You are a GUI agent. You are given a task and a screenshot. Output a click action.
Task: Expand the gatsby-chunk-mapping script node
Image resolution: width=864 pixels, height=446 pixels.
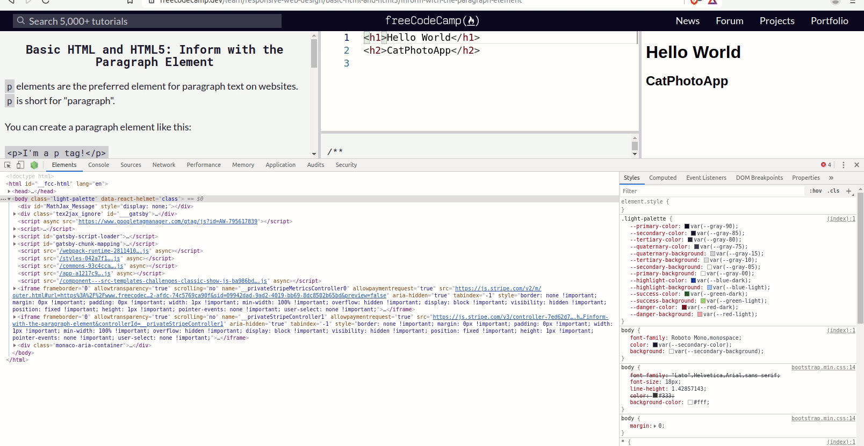(15, 244)
